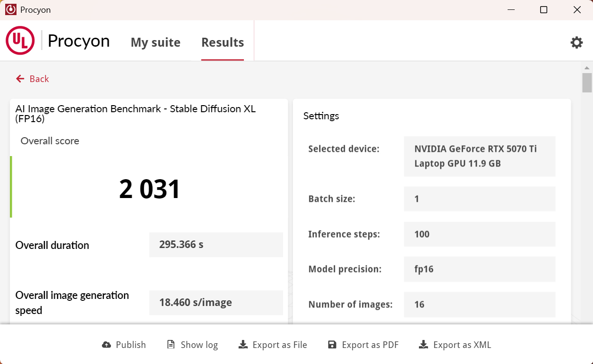Click the Procyon icon in the title bar
Image resolution: width=593 pixels, height=364 pixels.
10,9
